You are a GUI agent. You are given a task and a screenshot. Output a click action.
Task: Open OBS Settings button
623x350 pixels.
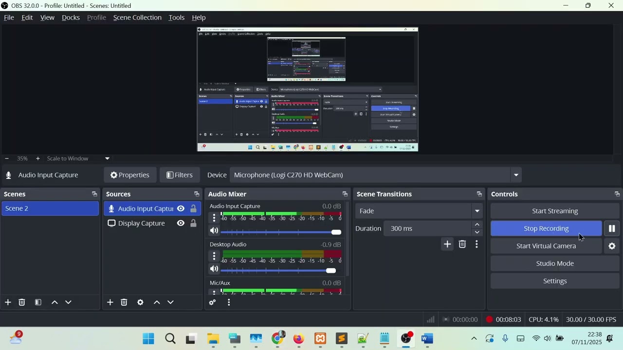coord(555,281)
